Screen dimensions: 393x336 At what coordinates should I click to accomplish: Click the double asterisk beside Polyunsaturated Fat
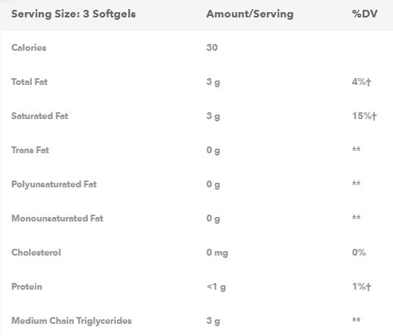(x=357, y=184)
